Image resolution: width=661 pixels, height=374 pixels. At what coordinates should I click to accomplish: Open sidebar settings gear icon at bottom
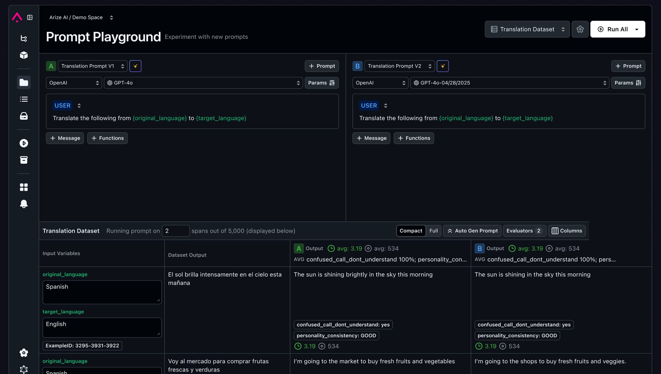coord(24,353)
